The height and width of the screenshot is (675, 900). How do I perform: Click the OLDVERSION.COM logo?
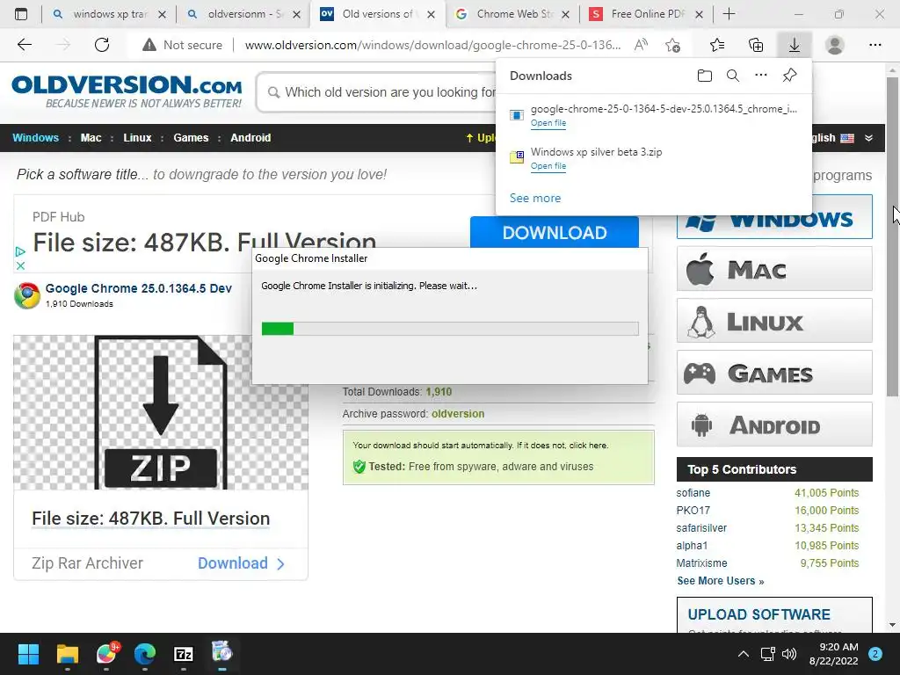(127, 91)
